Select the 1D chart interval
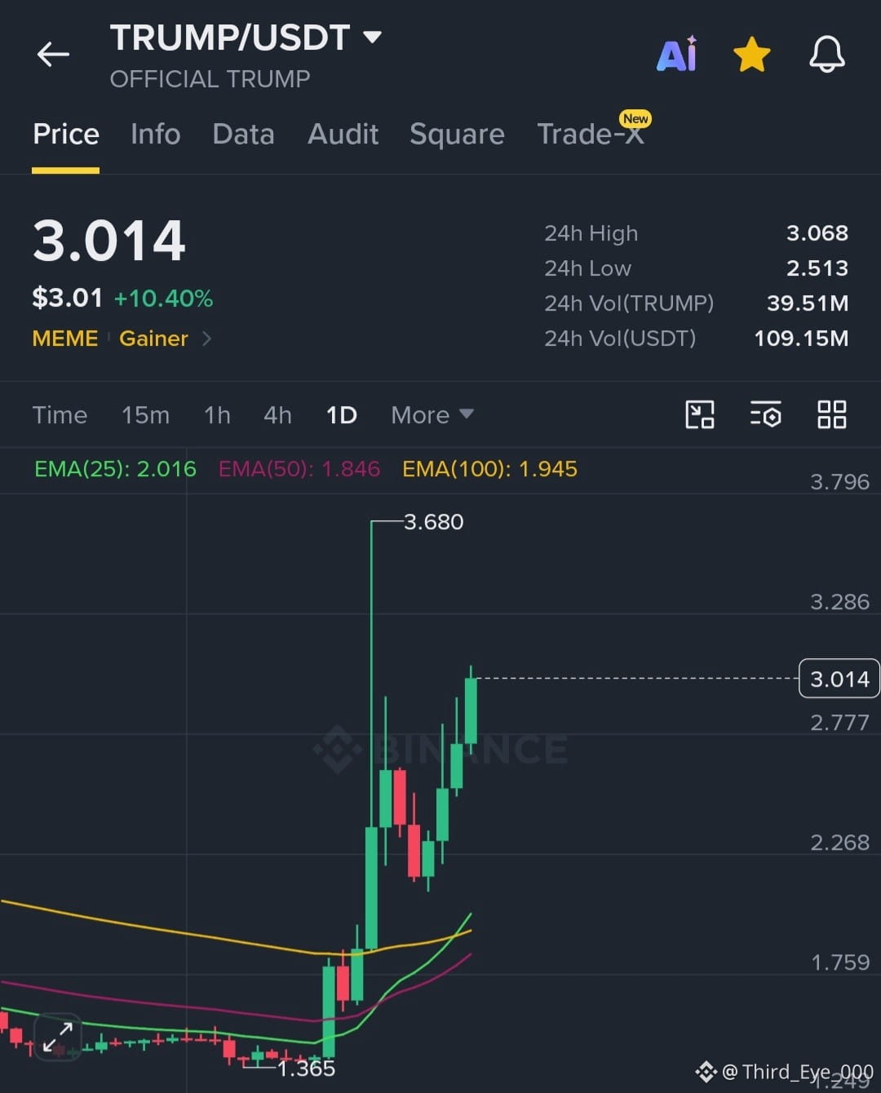Screen dimensions: 881x1093 coord(341,415)
